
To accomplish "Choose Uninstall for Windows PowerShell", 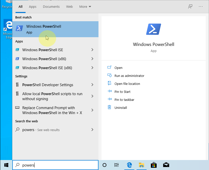I will [121, 108].
